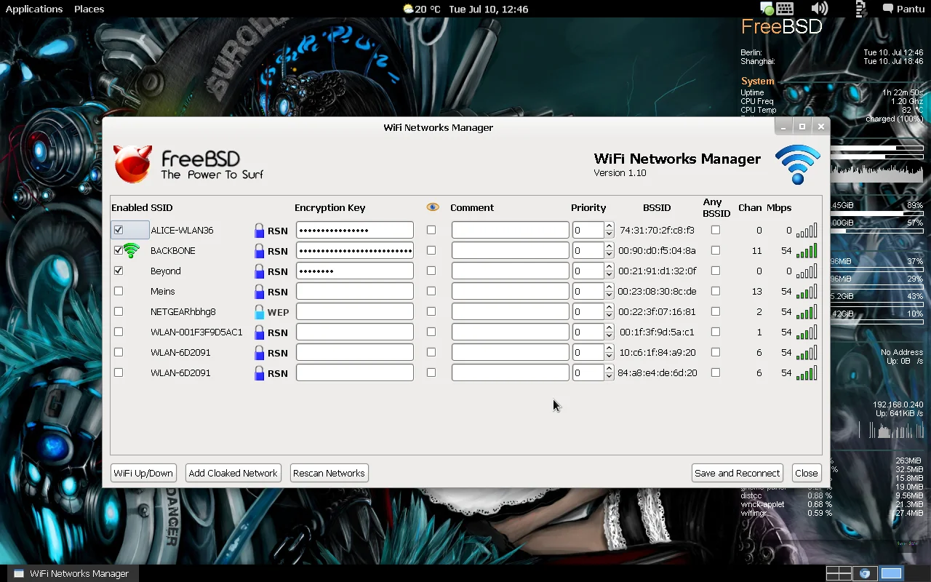Image resolution: width=931 pixels, height=582 pixels.
Task: Increase priority for NETGEARhbhg8 using up arrow
Action: point(609,308)
